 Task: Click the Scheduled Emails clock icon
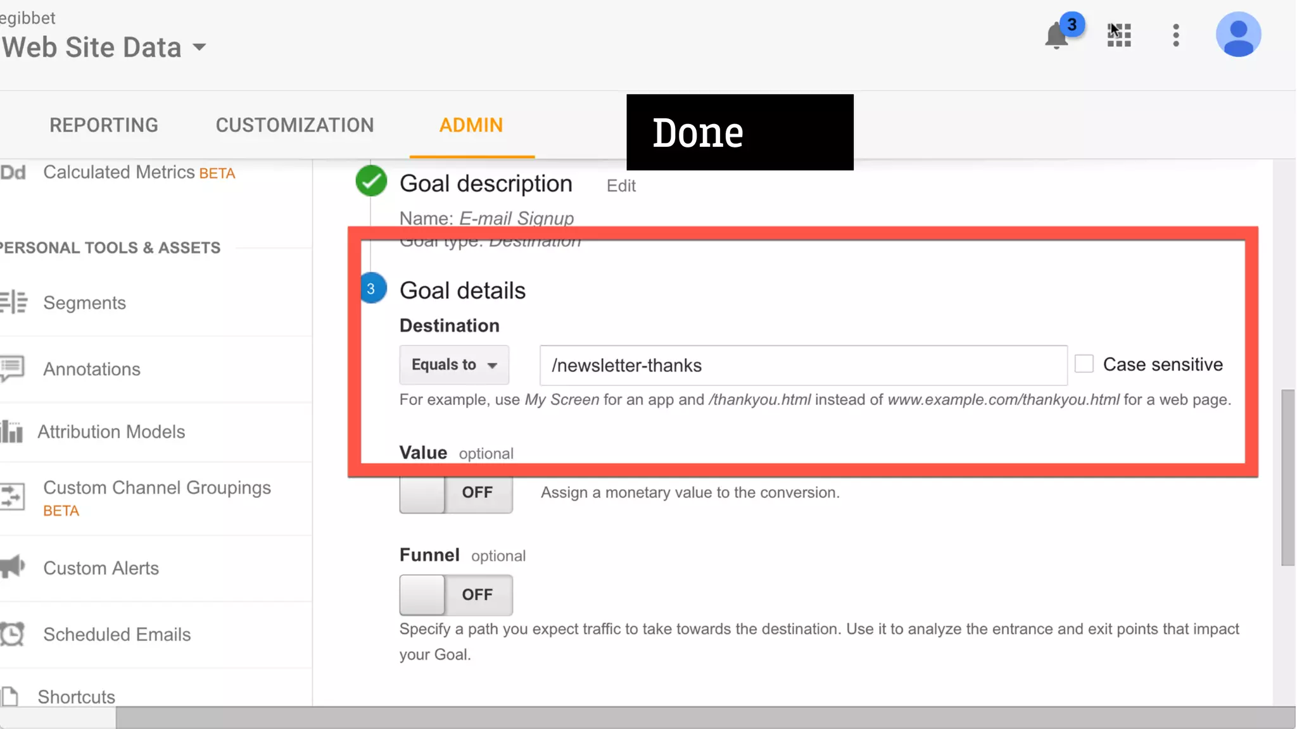[x=13, y=634]
